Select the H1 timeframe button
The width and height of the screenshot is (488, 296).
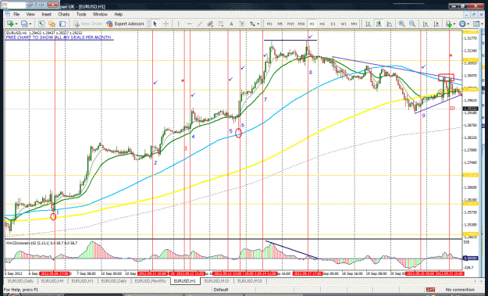[312, 23]
